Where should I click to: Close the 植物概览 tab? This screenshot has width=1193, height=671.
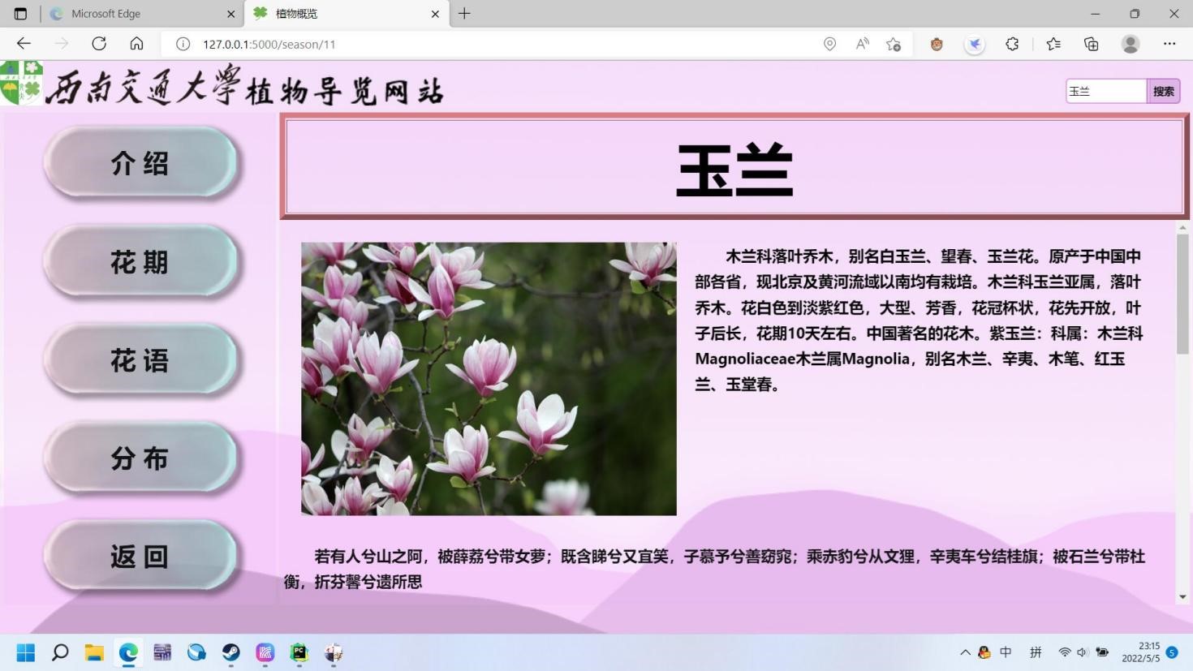[x=435, y=14]
